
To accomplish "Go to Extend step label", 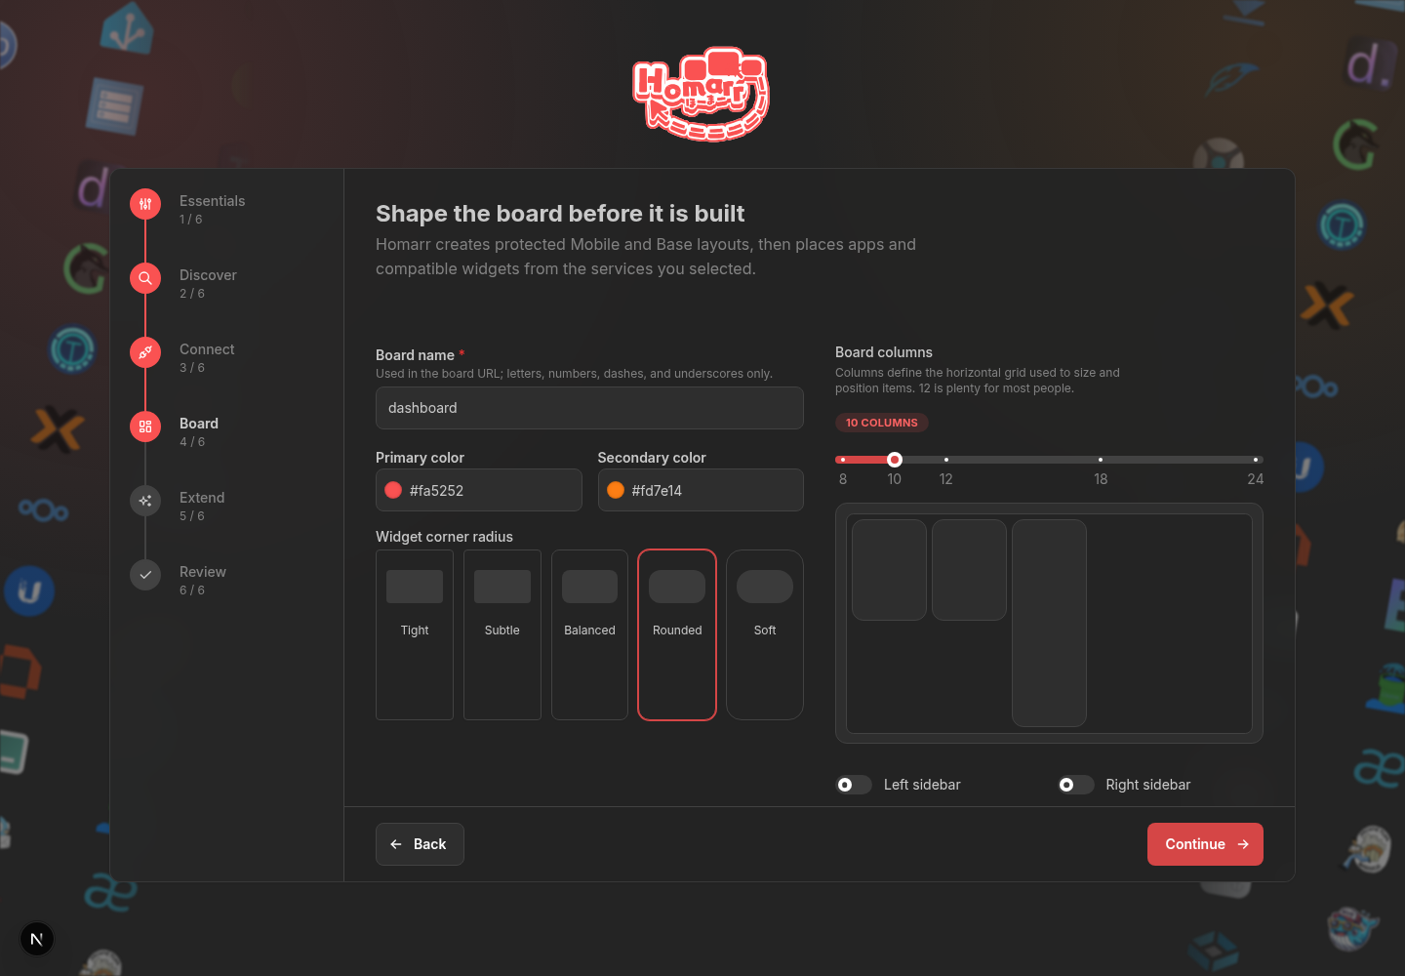I will pyautogui.click(x=202, y=498).
